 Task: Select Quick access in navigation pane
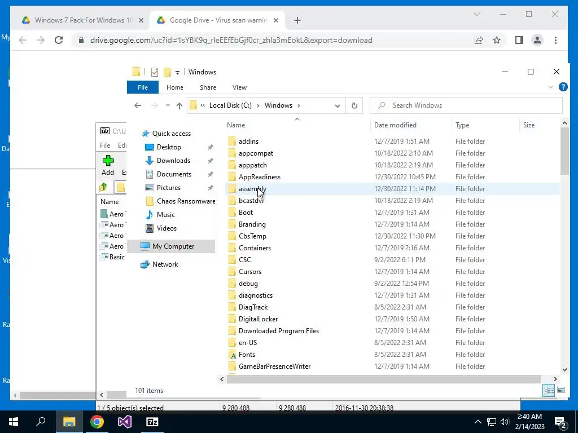click(172, 133)
